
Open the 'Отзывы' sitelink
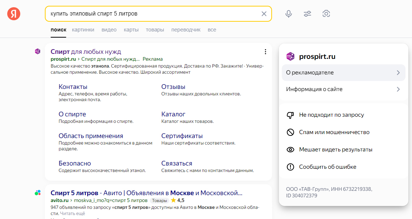(x=173, y=87)
